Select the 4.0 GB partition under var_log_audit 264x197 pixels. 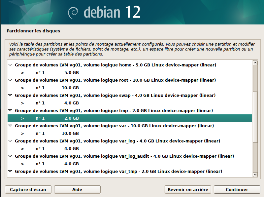tap(71, 164)
